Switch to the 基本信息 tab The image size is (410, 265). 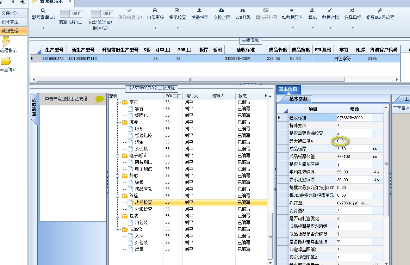[288, 90]
